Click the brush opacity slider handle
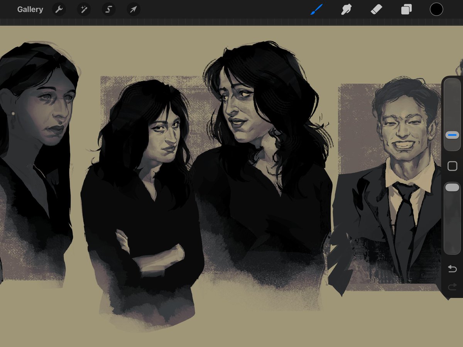Screen dimensions: 463x347 452,187
